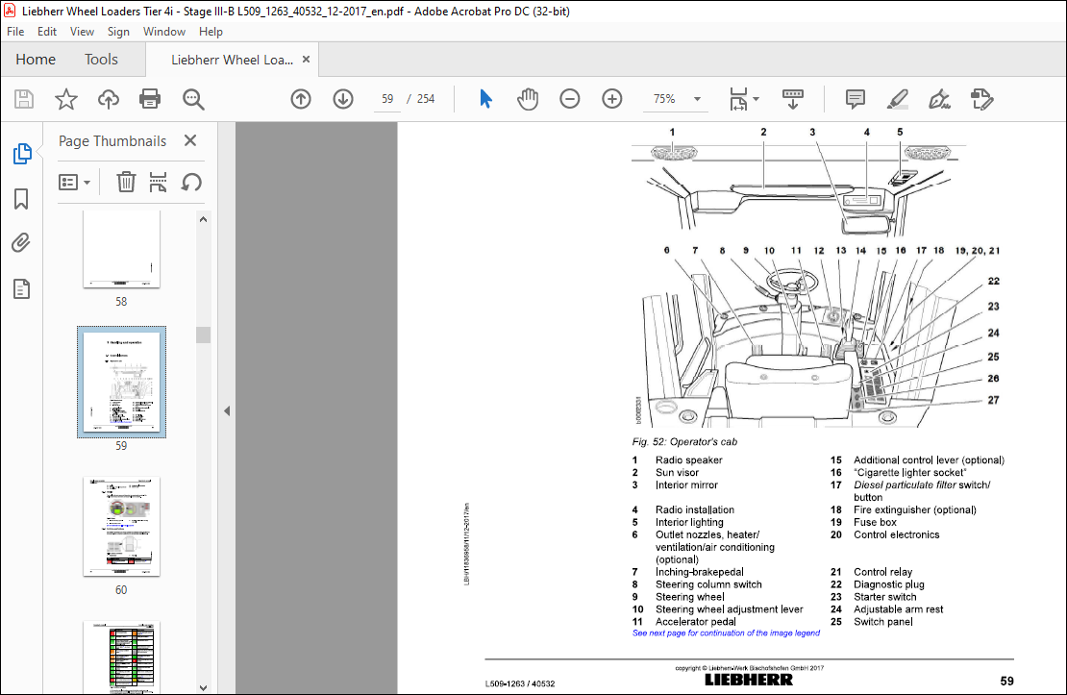Click the page number field showing 59

[387, 99]
